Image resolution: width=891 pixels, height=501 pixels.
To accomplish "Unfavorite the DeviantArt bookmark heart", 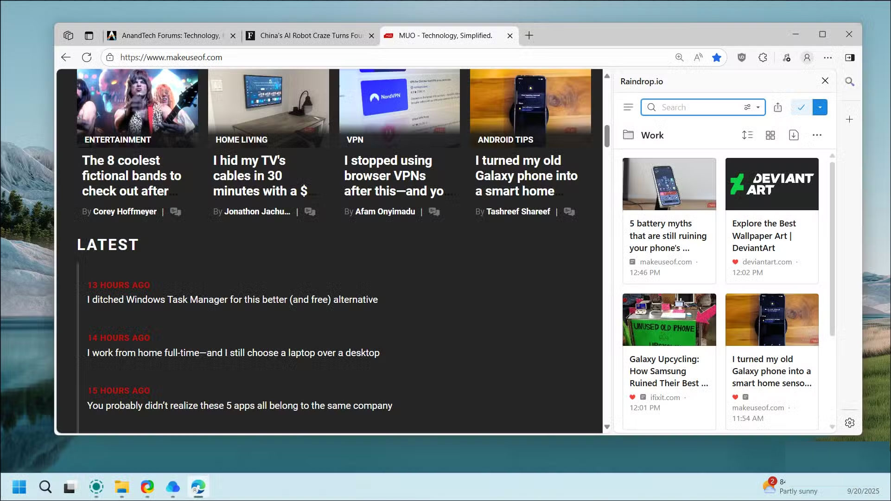I will 736,262.
